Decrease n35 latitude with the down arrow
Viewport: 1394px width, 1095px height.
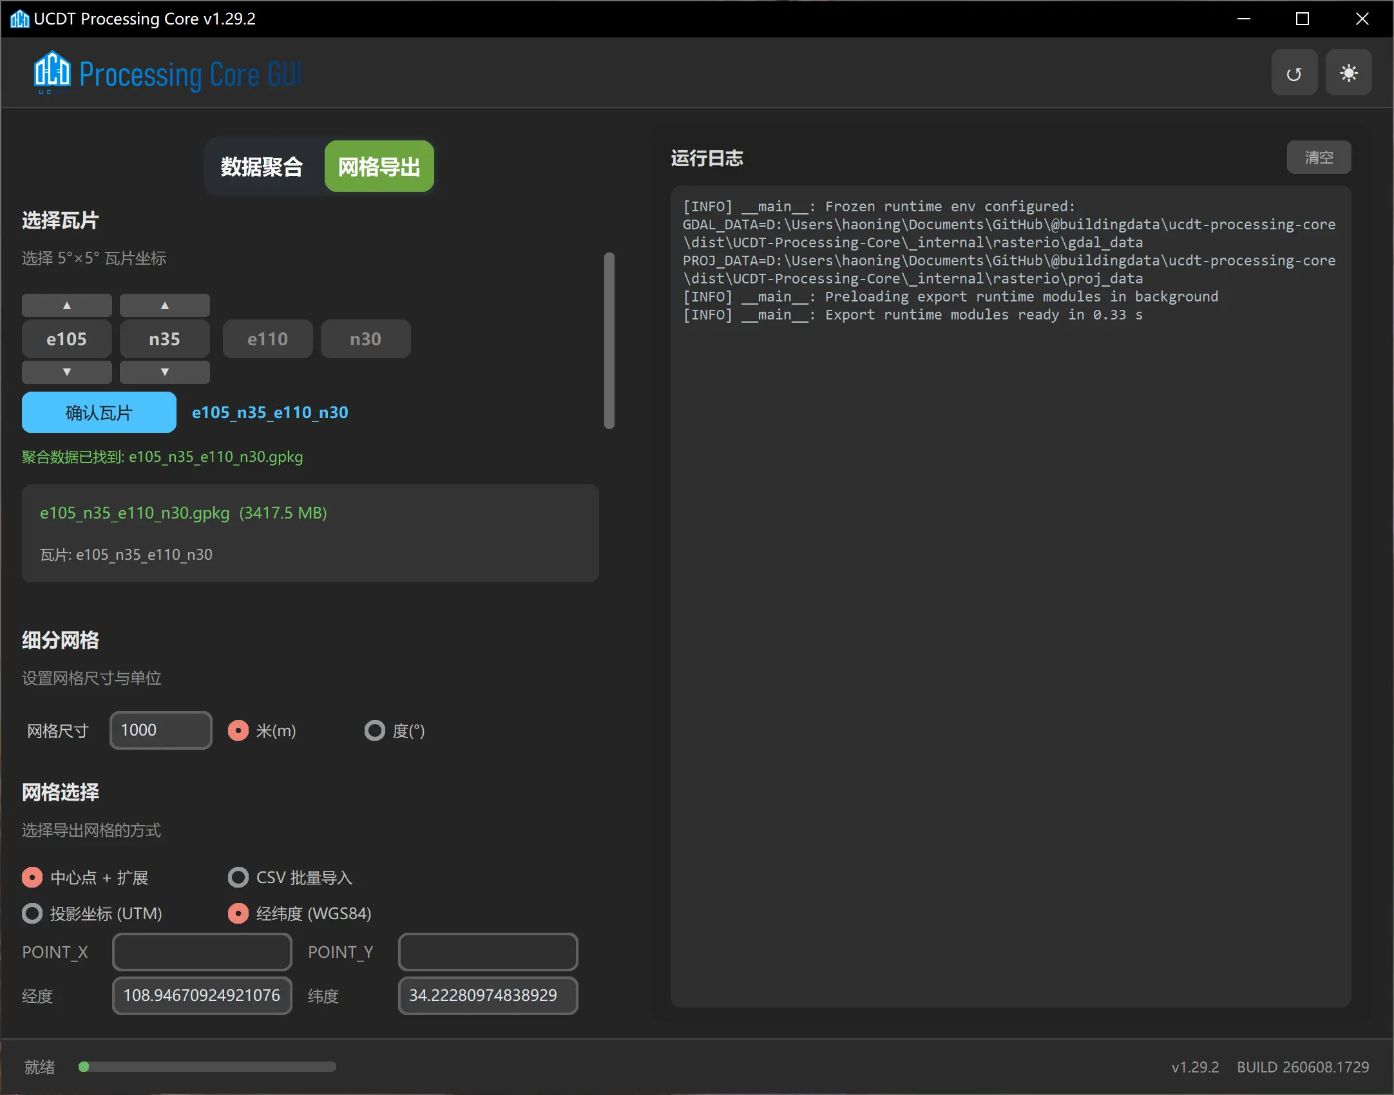pos(164,372)
